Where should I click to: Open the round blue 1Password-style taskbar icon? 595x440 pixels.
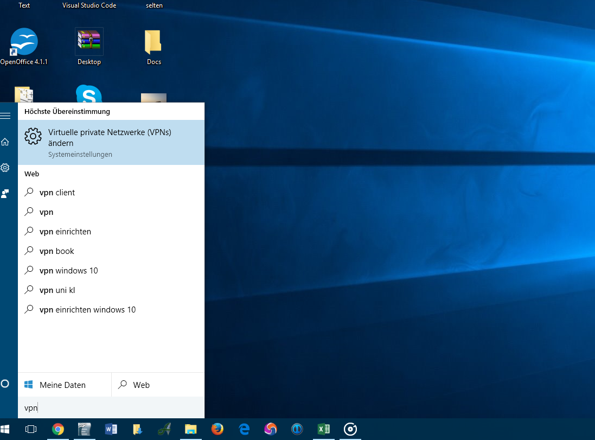[x=297, y=429]
